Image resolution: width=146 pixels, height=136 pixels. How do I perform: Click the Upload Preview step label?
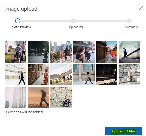tap(20, 27)
